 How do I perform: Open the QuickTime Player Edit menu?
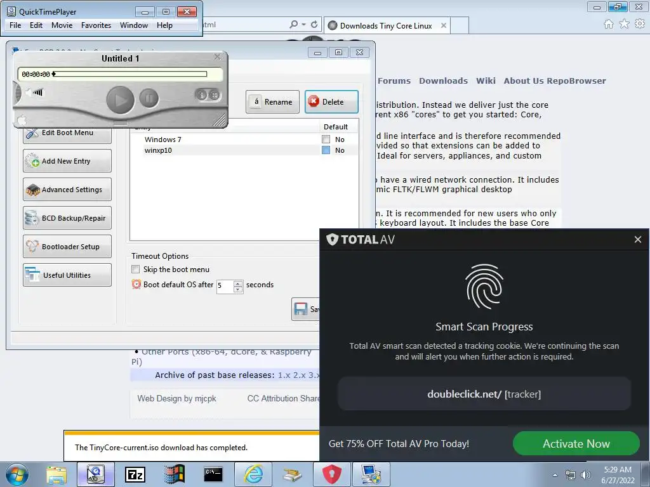point(36,25)
